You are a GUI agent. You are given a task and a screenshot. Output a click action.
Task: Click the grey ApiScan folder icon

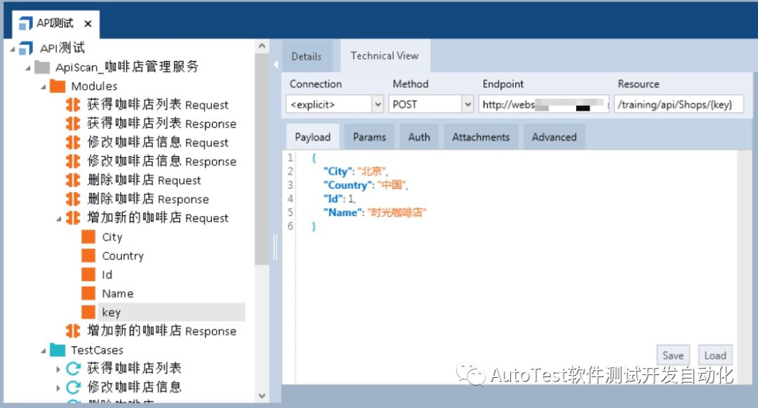pyautogui.click(x=43, y=67)
